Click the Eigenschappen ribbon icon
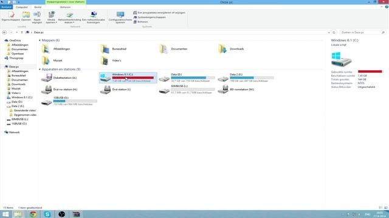Screen dimensions: 389x218 point(11,16)
